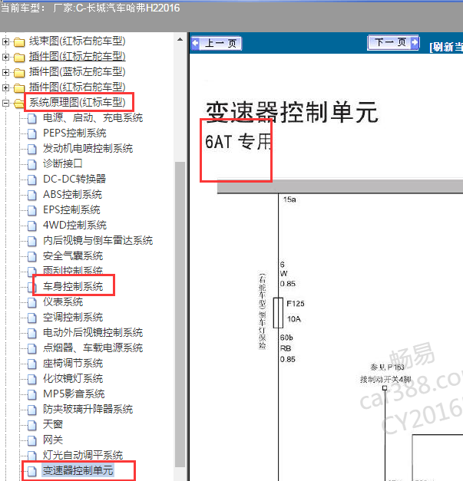
Task: Click the 插件图(红标右舵车型) folder icon
Action: [19, 87]
